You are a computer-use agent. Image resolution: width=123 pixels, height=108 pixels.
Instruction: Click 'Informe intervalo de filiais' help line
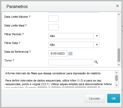point(53,73)
